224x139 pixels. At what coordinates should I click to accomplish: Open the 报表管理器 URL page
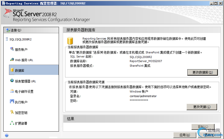coord(25,81)
